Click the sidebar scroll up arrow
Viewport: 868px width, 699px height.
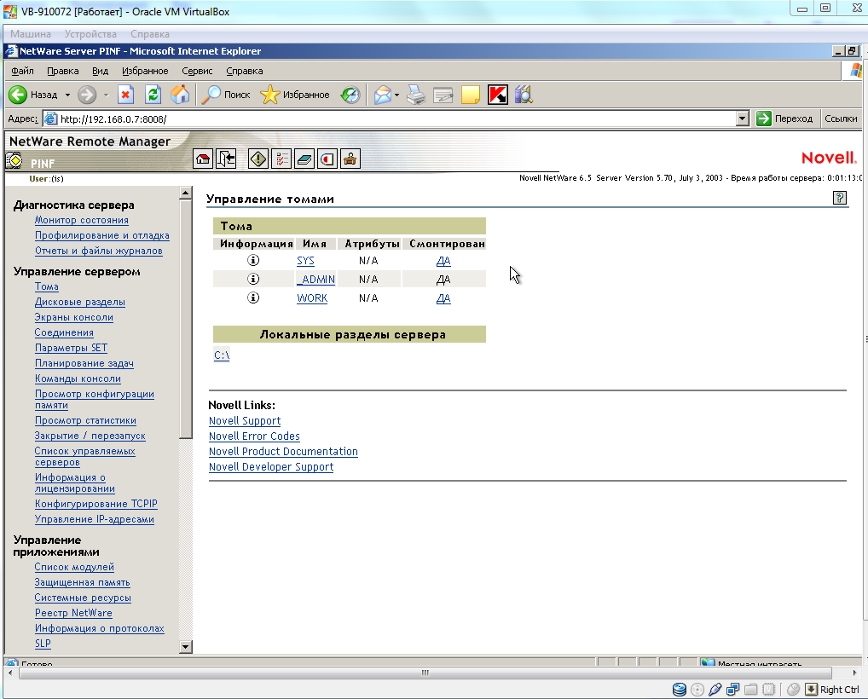coord(185,193)
